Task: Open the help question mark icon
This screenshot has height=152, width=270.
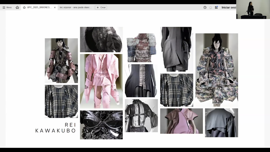Action: (x=205, y=8)
